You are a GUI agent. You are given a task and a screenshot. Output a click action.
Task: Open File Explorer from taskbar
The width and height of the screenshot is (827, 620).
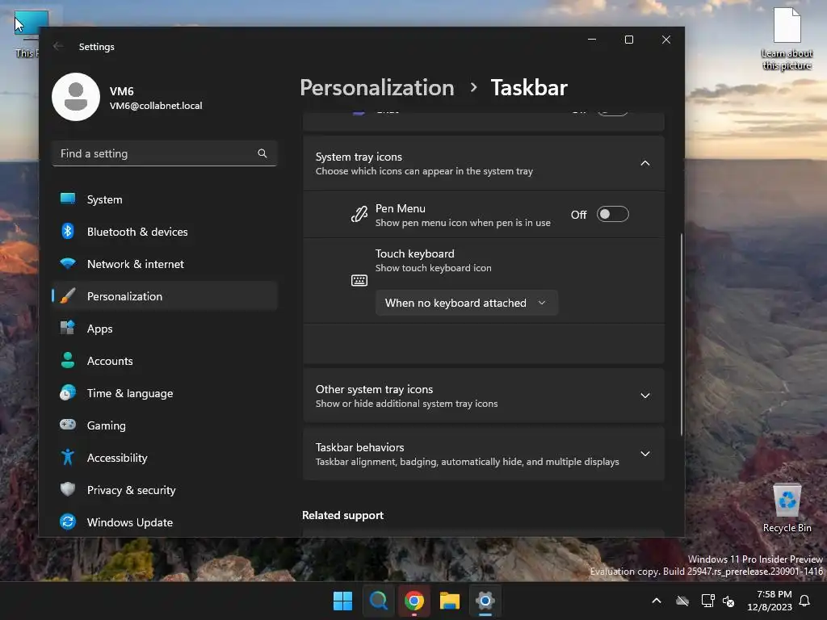449,601
